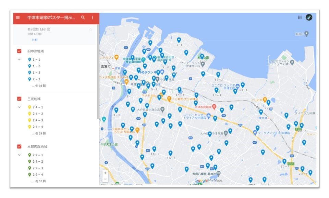The image size is (329, 198).
Task: Show more items via '他 98 個'
Action: [39, 86]
